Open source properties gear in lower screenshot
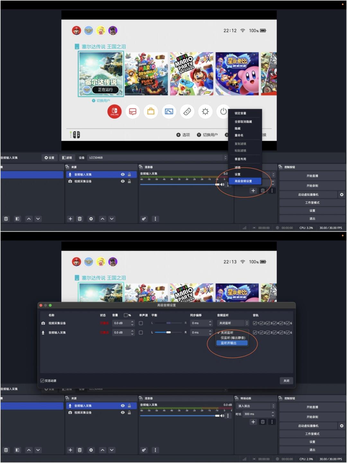The height and width of the screenshot is (463, 347). click(91, 450)
